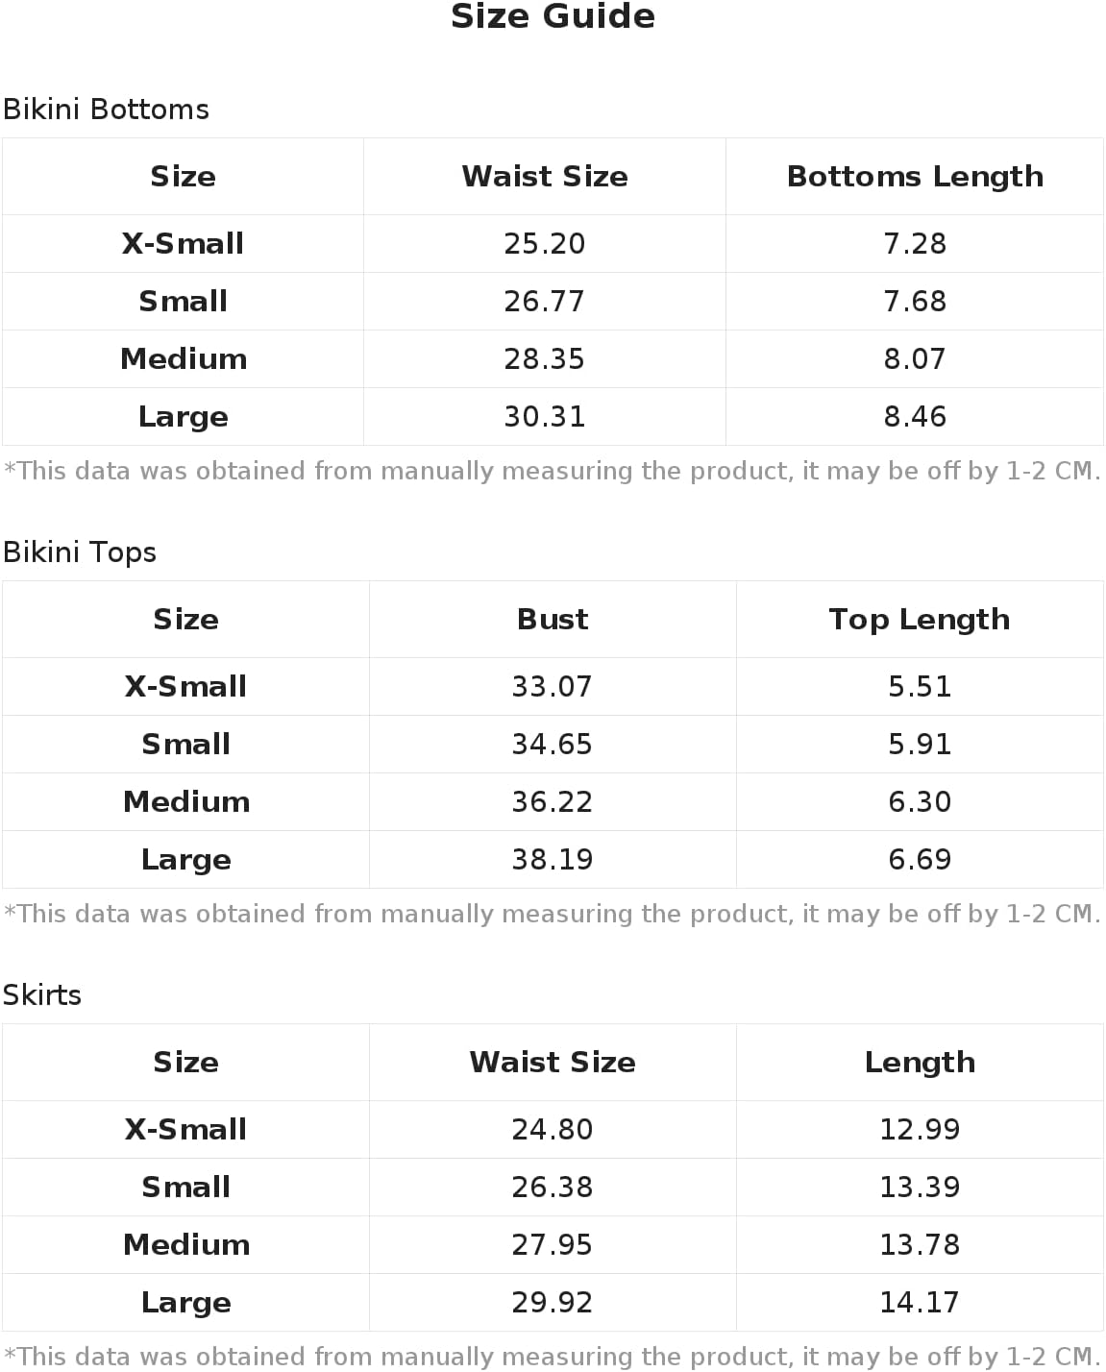Screen dimensions: 1106x1372
Task: Click the 26.77 waist size cell
Action: tap(544, 302)
